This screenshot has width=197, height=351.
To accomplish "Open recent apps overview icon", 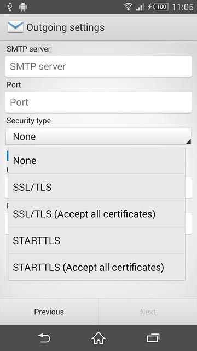I will click(x=153, y=338).
